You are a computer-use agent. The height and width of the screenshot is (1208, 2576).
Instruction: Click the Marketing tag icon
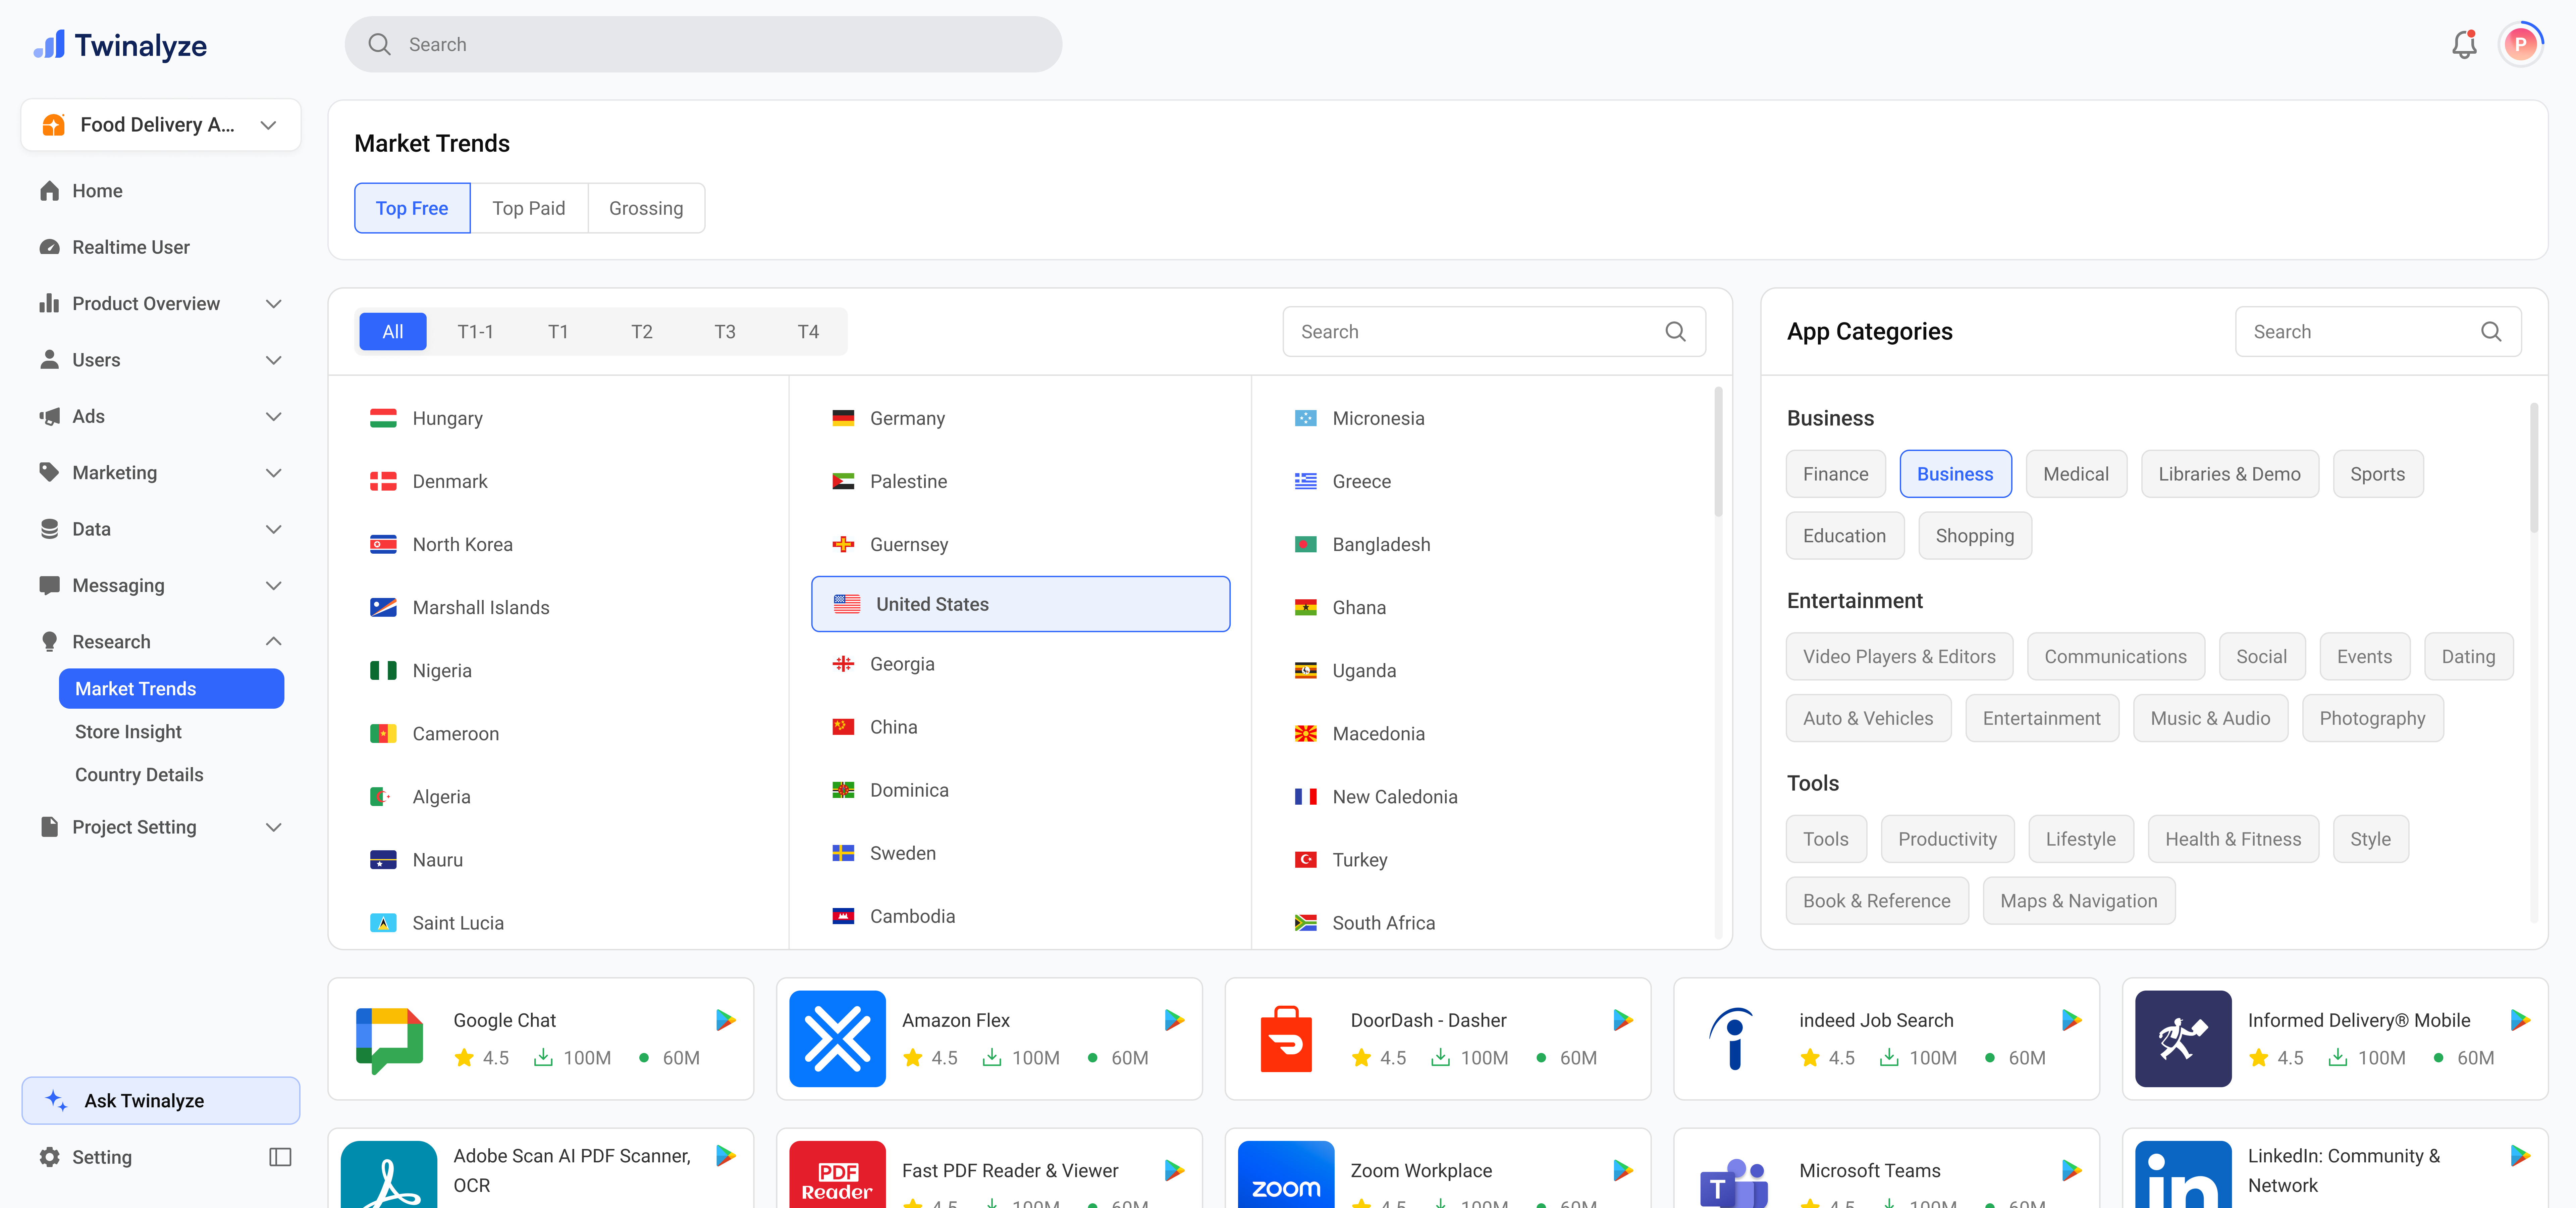(49, 472)
